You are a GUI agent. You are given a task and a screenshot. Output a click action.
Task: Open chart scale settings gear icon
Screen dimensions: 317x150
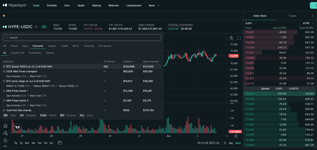click(x=236, y=136)
